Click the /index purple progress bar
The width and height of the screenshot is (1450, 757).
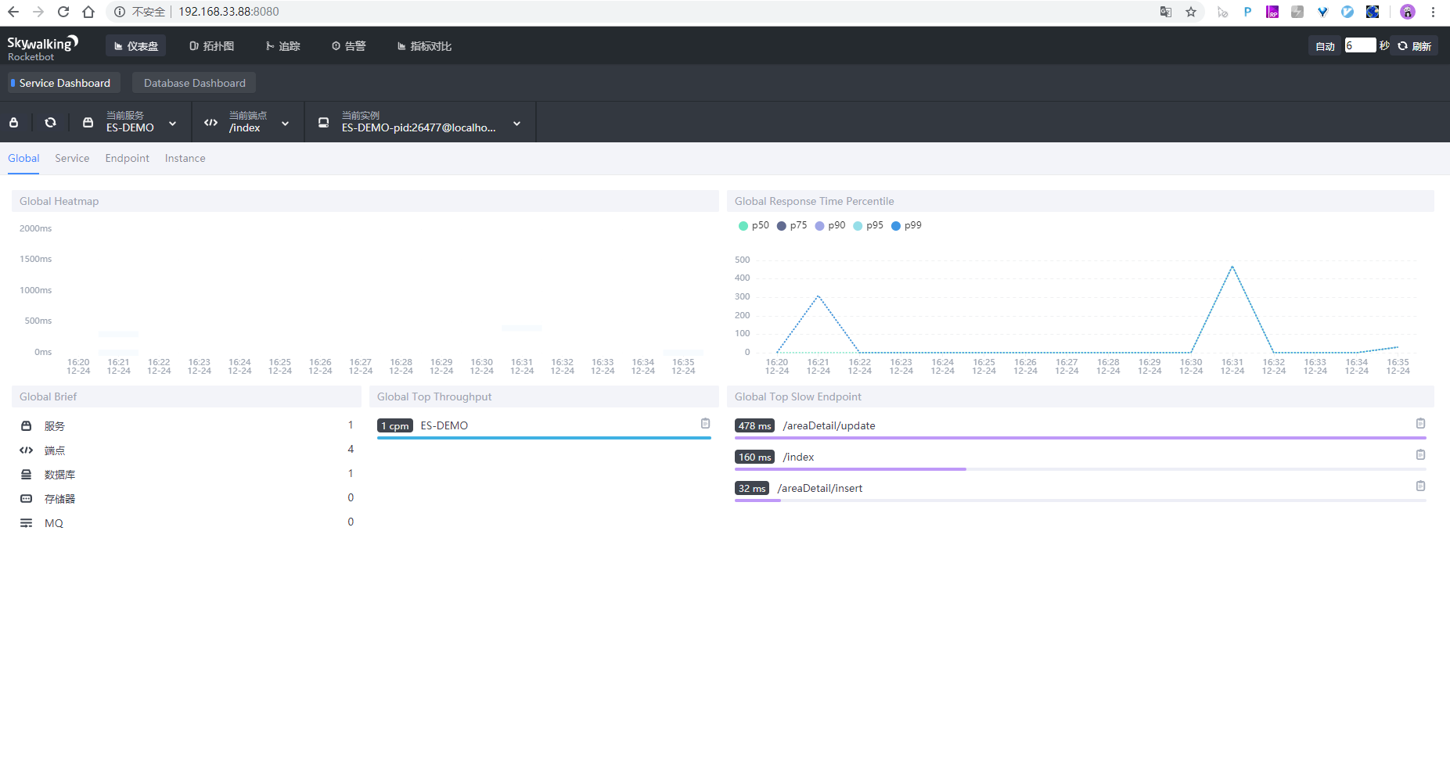[851, 469]
